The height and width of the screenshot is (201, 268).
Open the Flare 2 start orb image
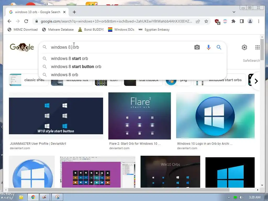pos(139,116)
